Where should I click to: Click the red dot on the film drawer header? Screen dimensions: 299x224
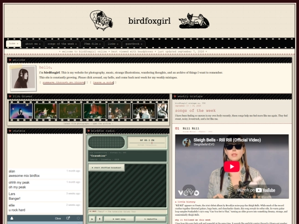[10, 96]
